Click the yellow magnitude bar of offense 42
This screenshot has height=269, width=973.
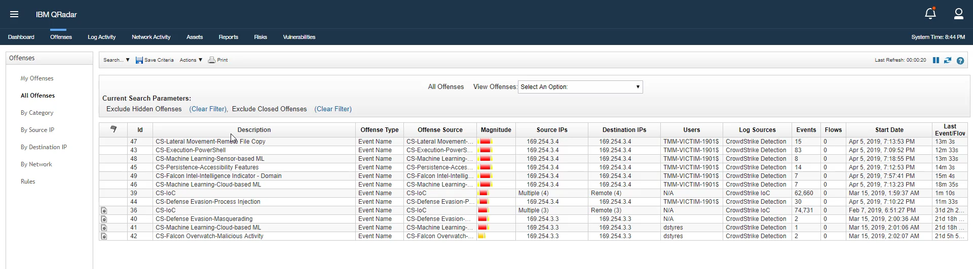pyautogui.click(x=482, y=236)
